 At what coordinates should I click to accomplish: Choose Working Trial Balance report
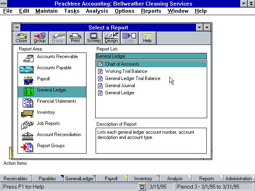click(x=151, y=71)
